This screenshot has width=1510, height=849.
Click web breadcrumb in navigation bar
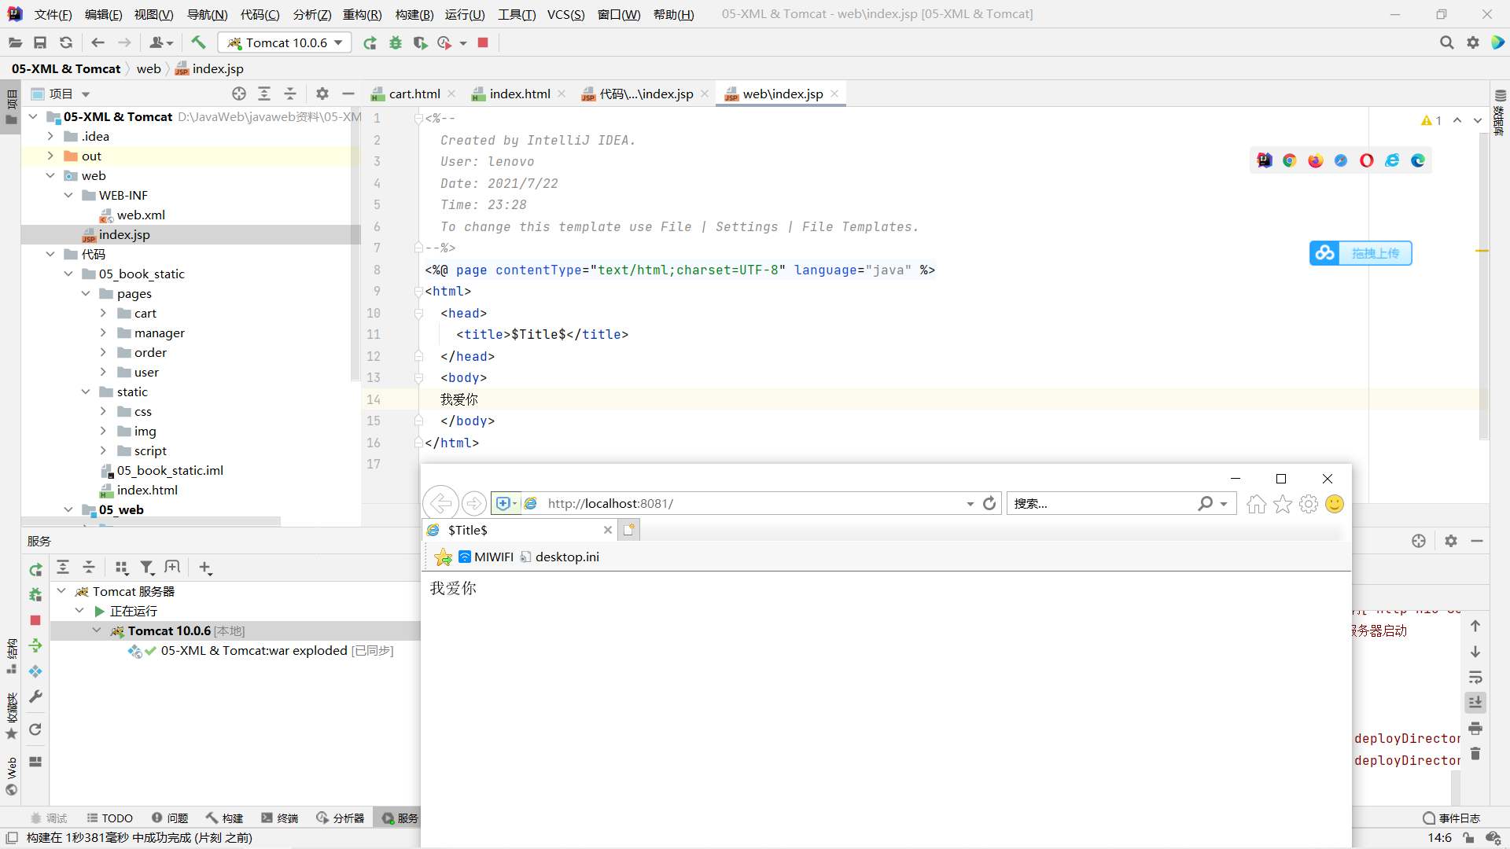coord(149,68)
